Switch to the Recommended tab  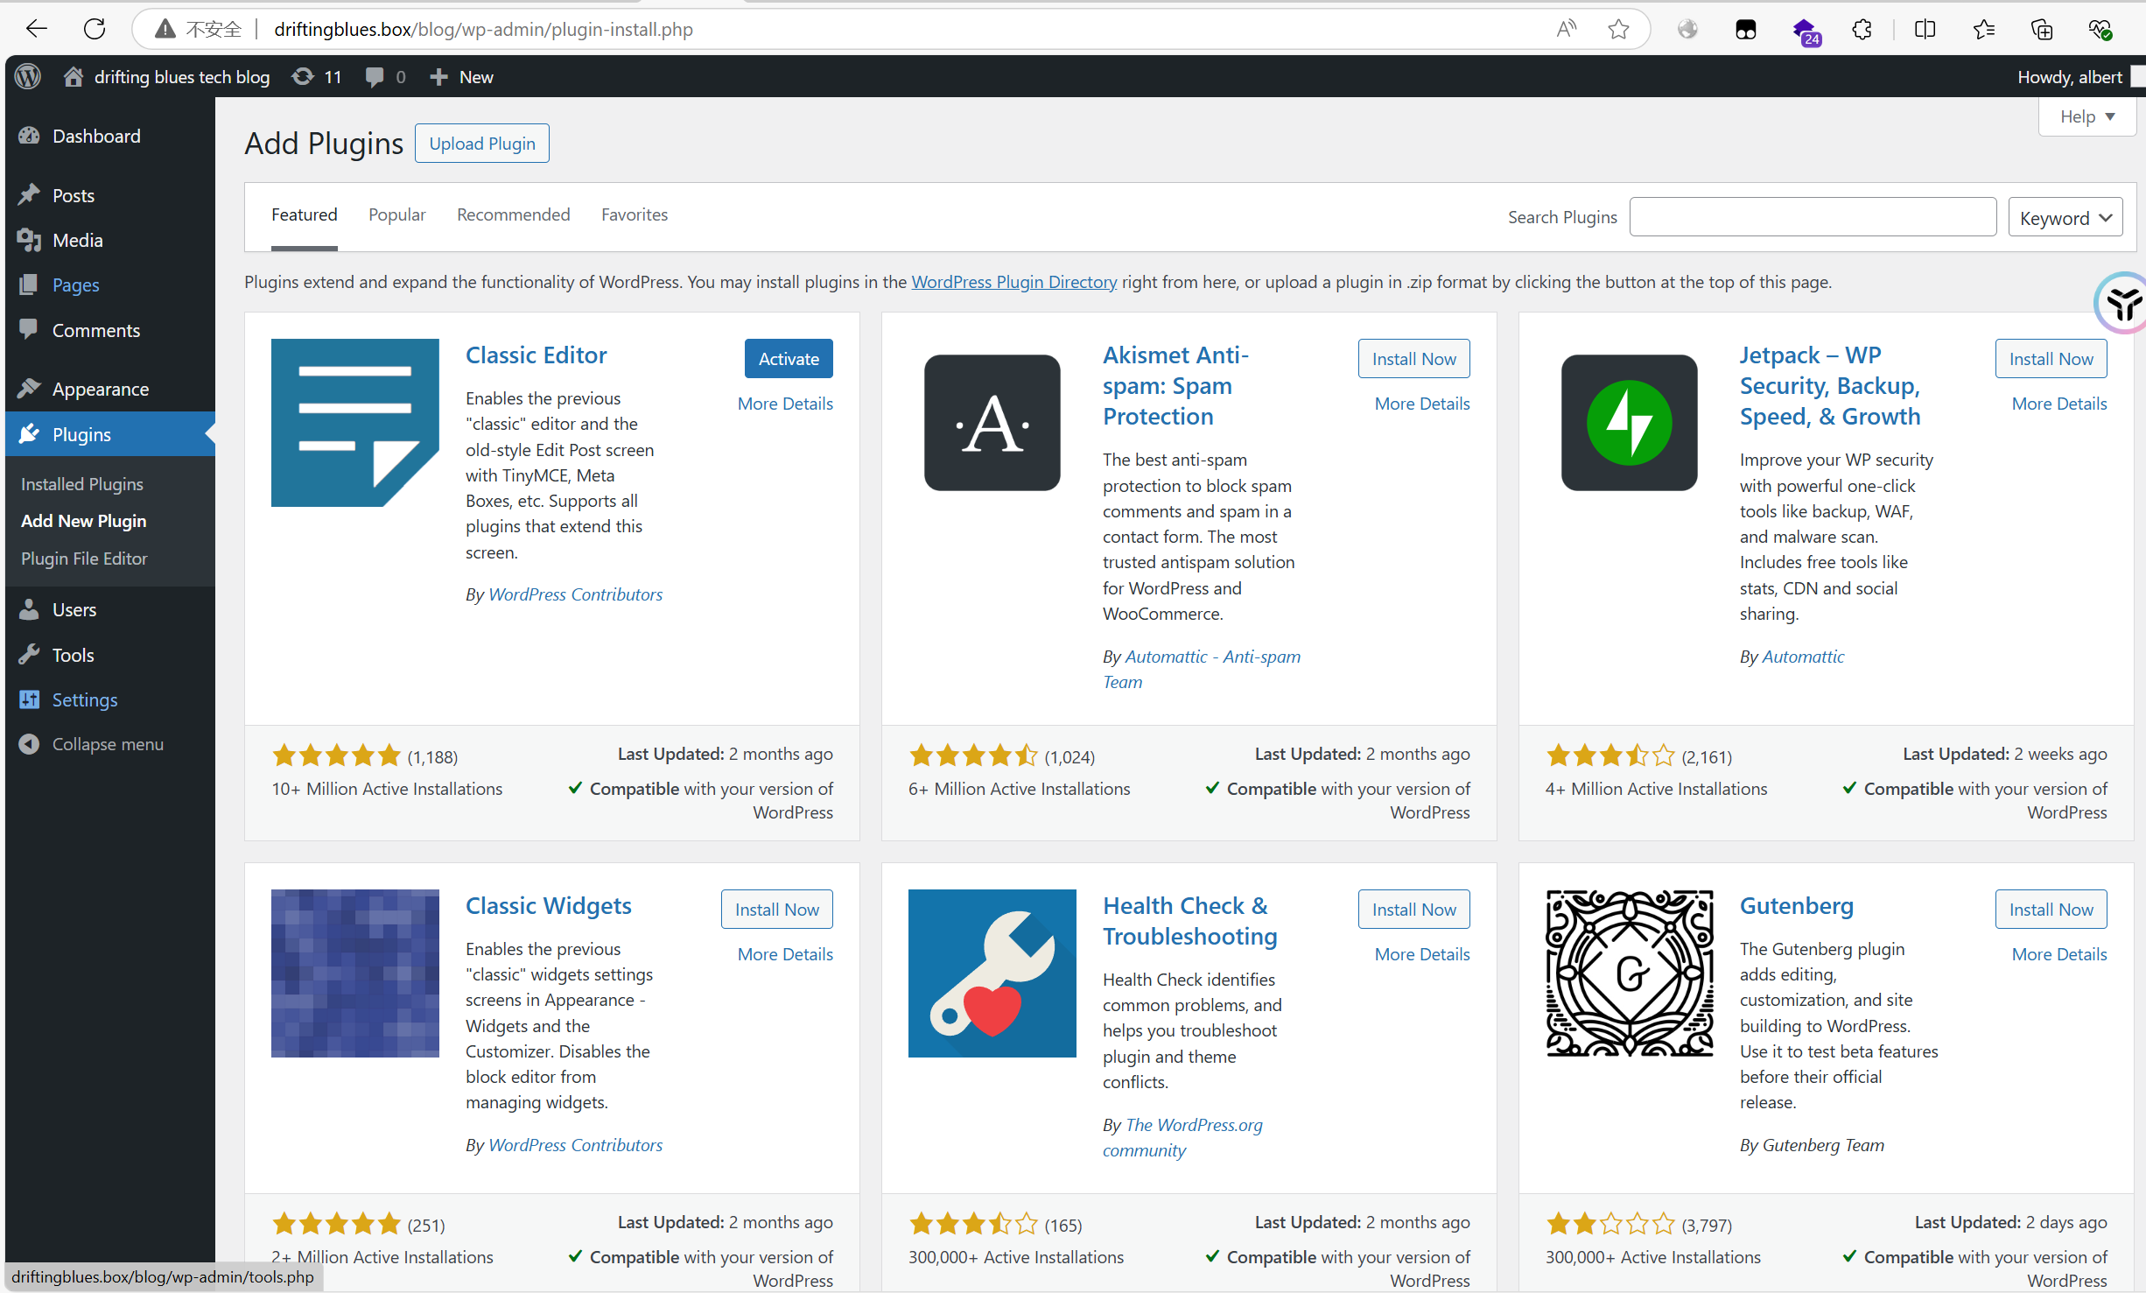point(513,214)
